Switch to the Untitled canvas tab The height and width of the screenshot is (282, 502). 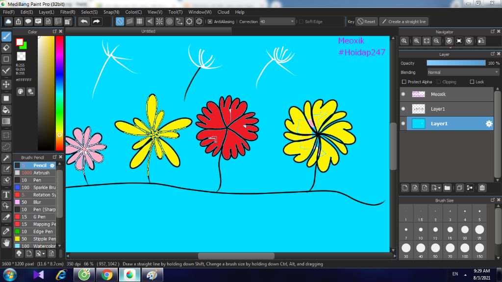pos(148,31)
